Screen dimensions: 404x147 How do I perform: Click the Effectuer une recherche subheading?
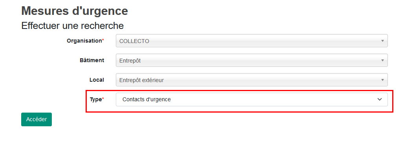72,26
